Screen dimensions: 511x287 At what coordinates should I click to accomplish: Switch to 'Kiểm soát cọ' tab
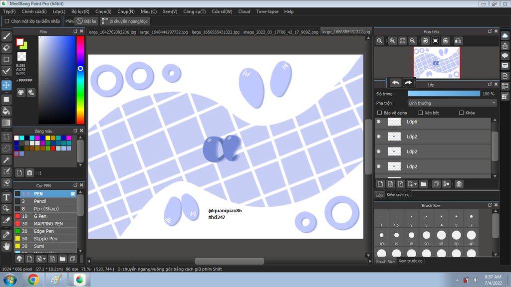click(398, 195)
